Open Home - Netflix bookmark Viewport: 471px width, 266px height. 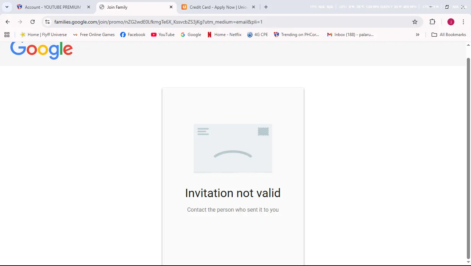pos(224,35)
